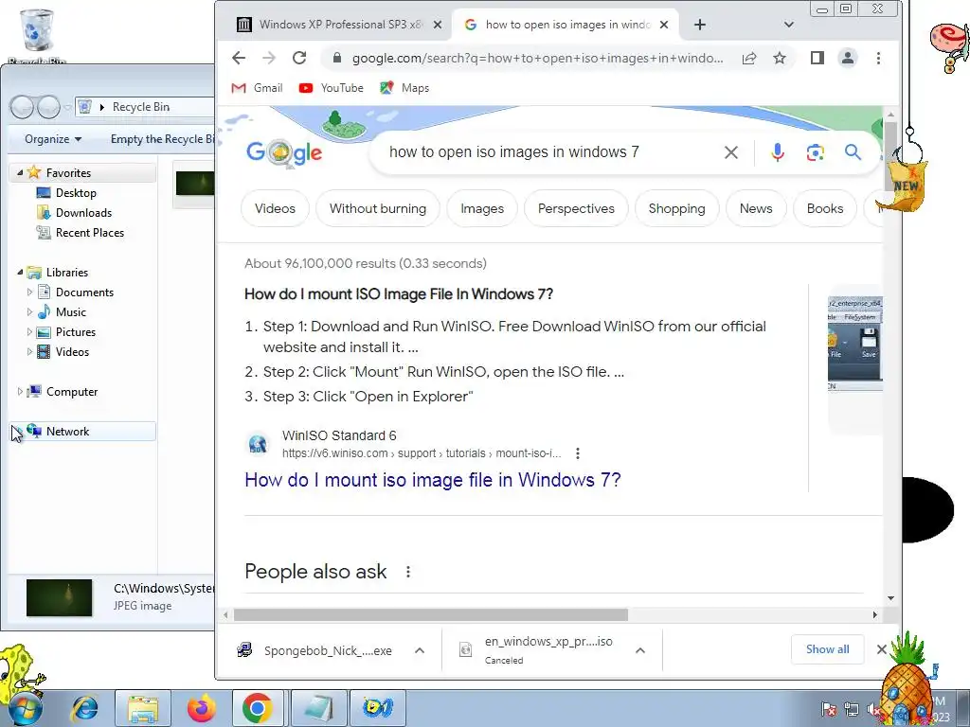Open Gmail bookmark
Viewport: 970px width, 727px height.
[x=257, y=88]
